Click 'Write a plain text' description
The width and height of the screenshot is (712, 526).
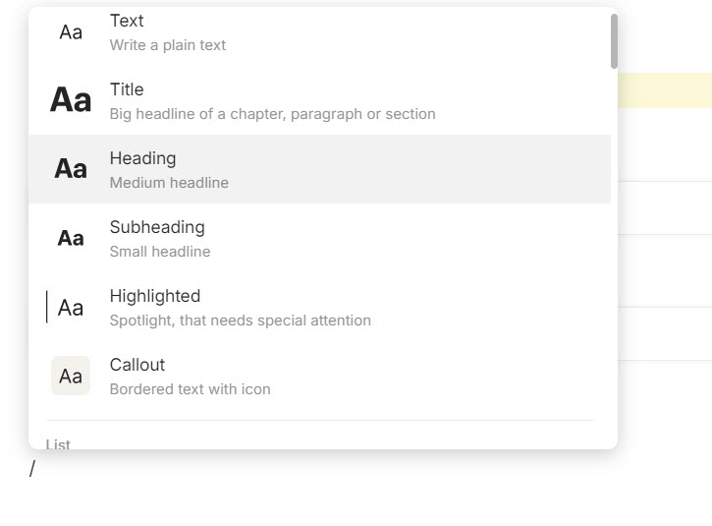click(x=168, y=45)
